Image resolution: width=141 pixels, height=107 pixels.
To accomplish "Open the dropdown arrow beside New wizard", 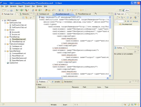I will point(5,10).
